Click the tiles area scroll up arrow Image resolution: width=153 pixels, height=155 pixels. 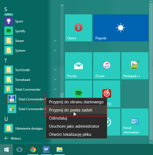coord(151,2)
